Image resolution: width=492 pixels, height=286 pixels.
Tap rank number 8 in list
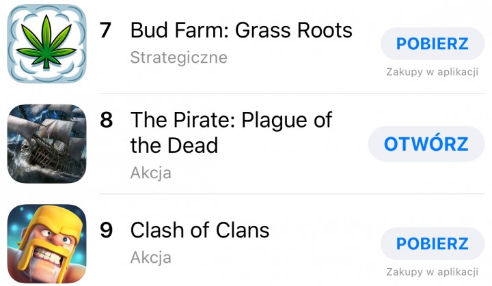coord(106,120)
